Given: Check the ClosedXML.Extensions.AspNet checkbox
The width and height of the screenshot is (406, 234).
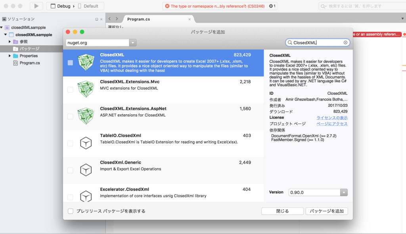Looking at the screenshot, I should 70,117.
